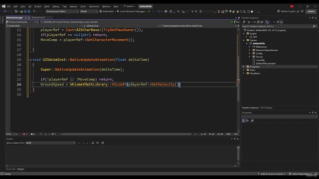Click the Solution Explorer home icon

(x=244, y=22)
